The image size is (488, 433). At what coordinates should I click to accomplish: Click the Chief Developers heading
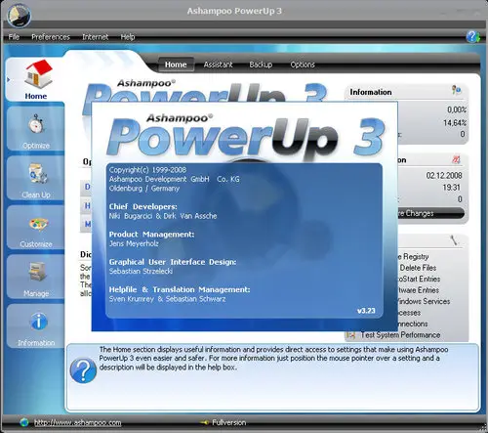pos(143,206)
